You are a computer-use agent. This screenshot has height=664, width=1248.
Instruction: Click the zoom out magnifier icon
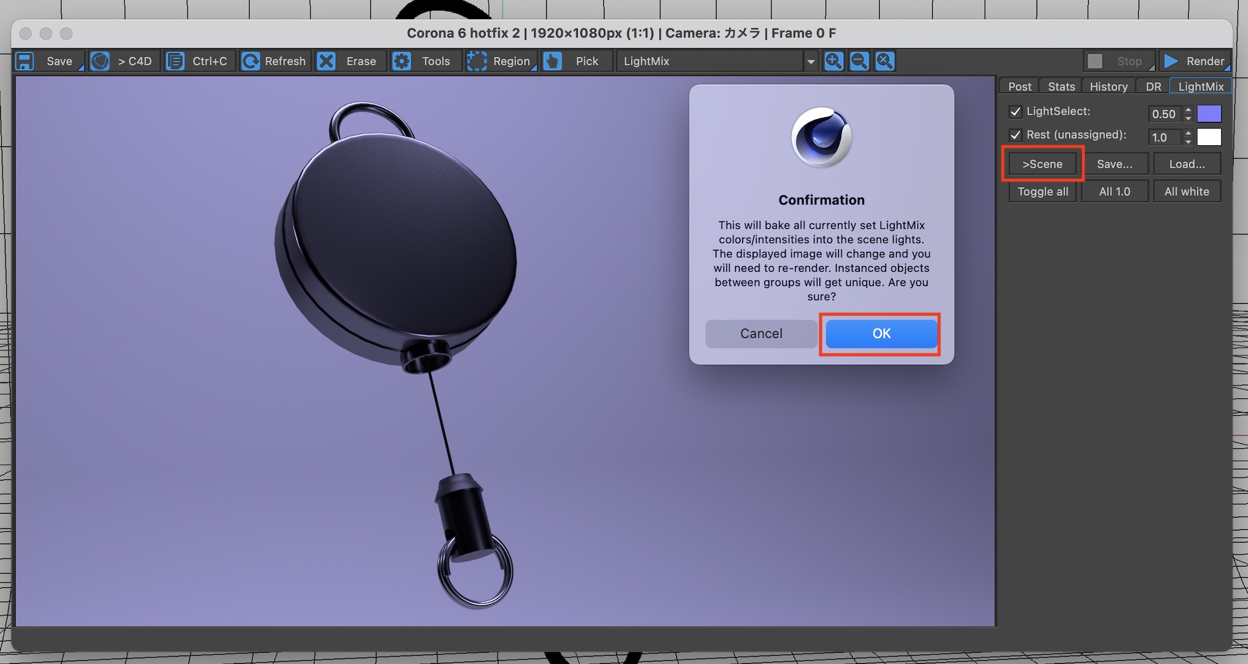click(859, 61)
